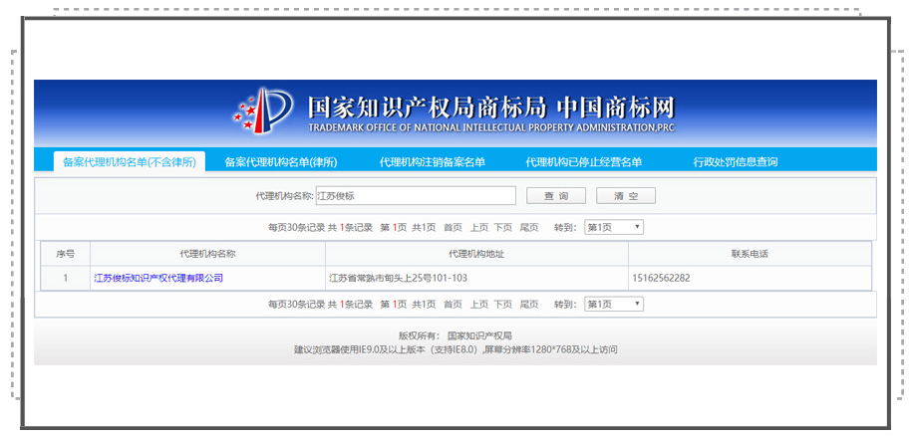Open 代理机构已停止经营名单 tab
The image size is (912, 439).
583,162
